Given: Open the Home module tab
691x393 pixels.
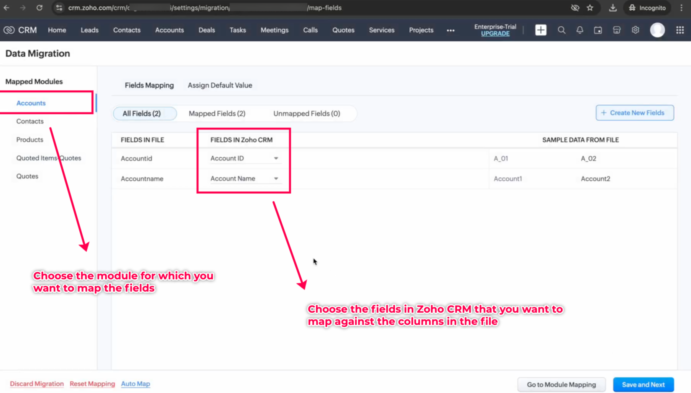Looking at the screenshot, I should click(57, 30).
